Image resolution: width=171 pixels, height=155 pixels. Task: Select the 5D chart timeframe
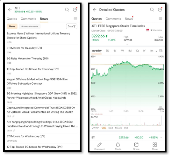(x=107, y=51)
